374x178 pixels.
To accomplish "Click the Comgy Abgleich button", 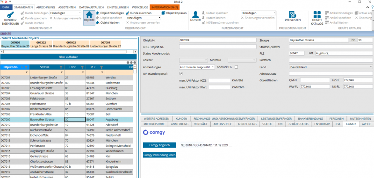I will point(159,145).
